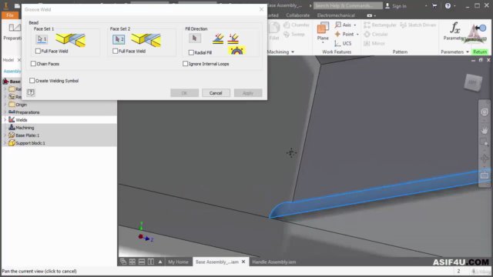This screenshot has width=493, height=277.
Task: Switch to Handle Assembly.iam tab
Action: click(274, 262)
